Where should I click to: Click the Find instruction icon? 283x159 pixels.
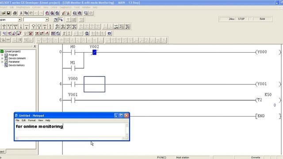[x=52, y=13]
